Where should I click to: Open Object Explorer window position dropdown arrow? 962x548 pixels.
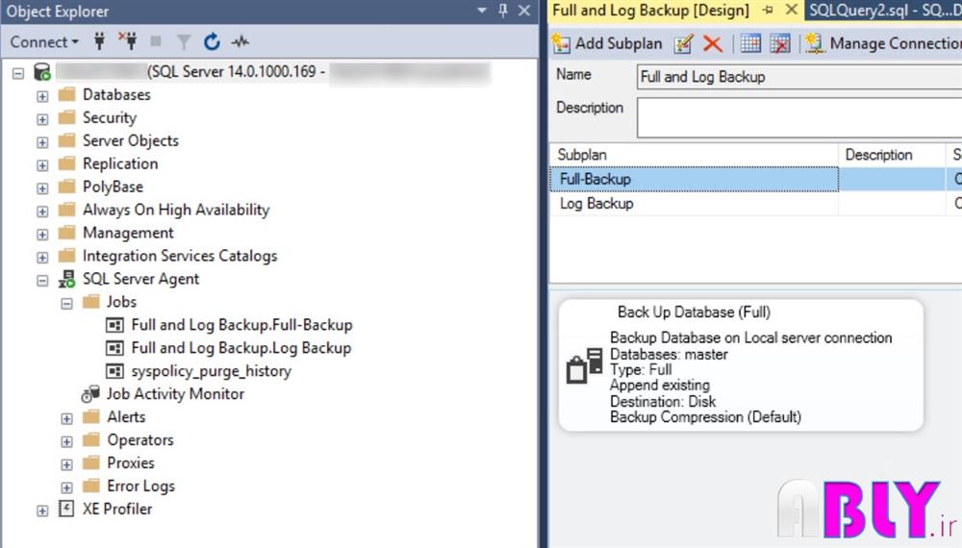point(482,11)
